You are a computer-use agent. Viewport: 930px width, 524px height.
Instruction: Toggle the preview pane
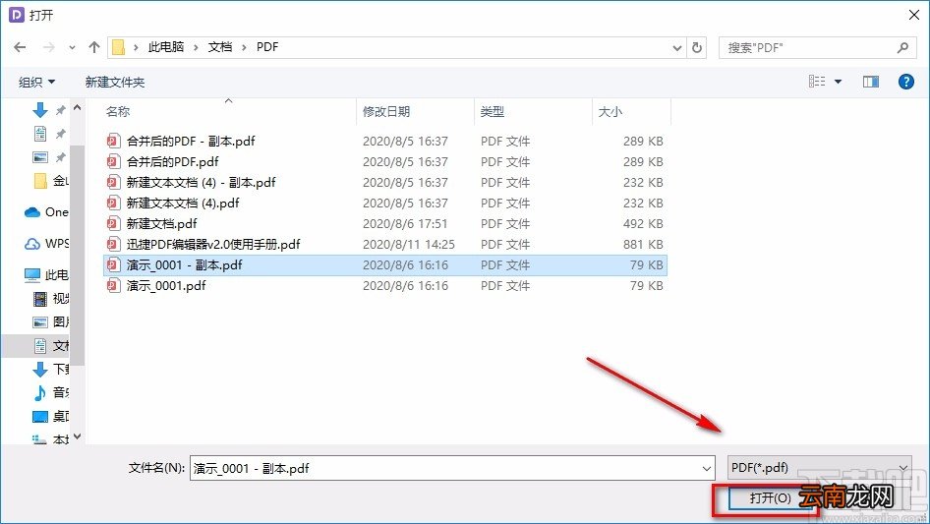pos(871,82)
